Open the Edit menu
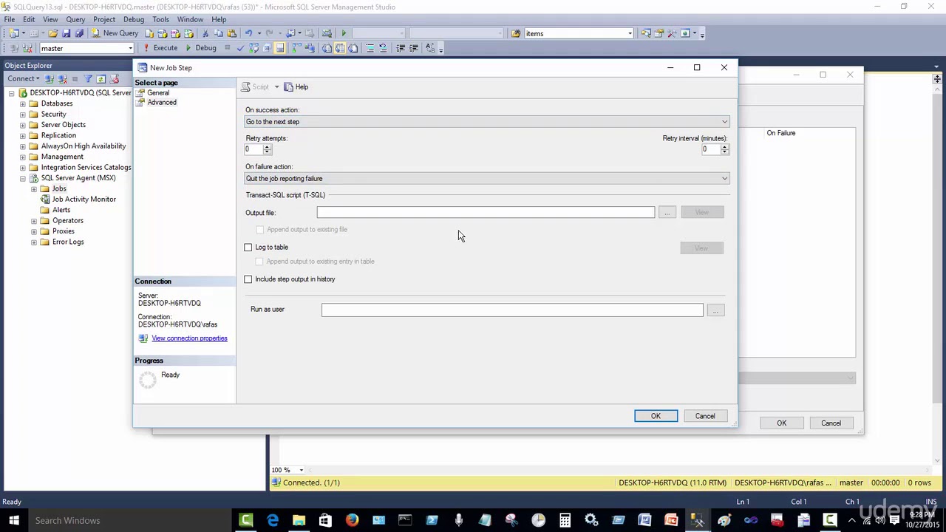946x532 pixels. (29, 19)
